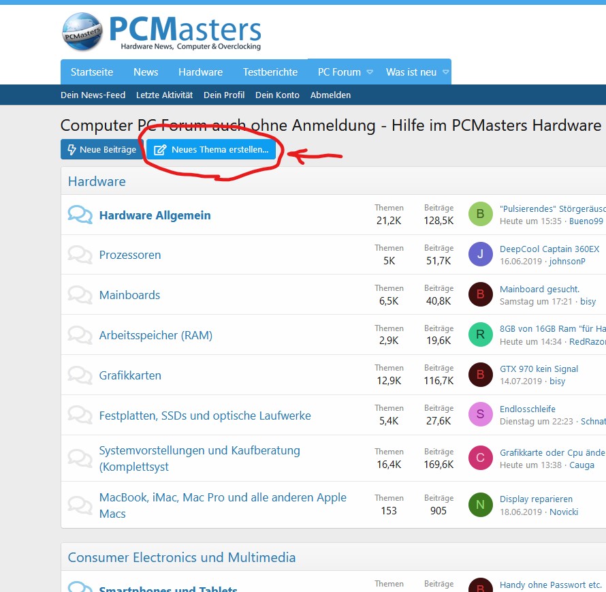The height and width of the screenshot is (592, 606).
Task: Open the News tab
Action: click(146, 72)
